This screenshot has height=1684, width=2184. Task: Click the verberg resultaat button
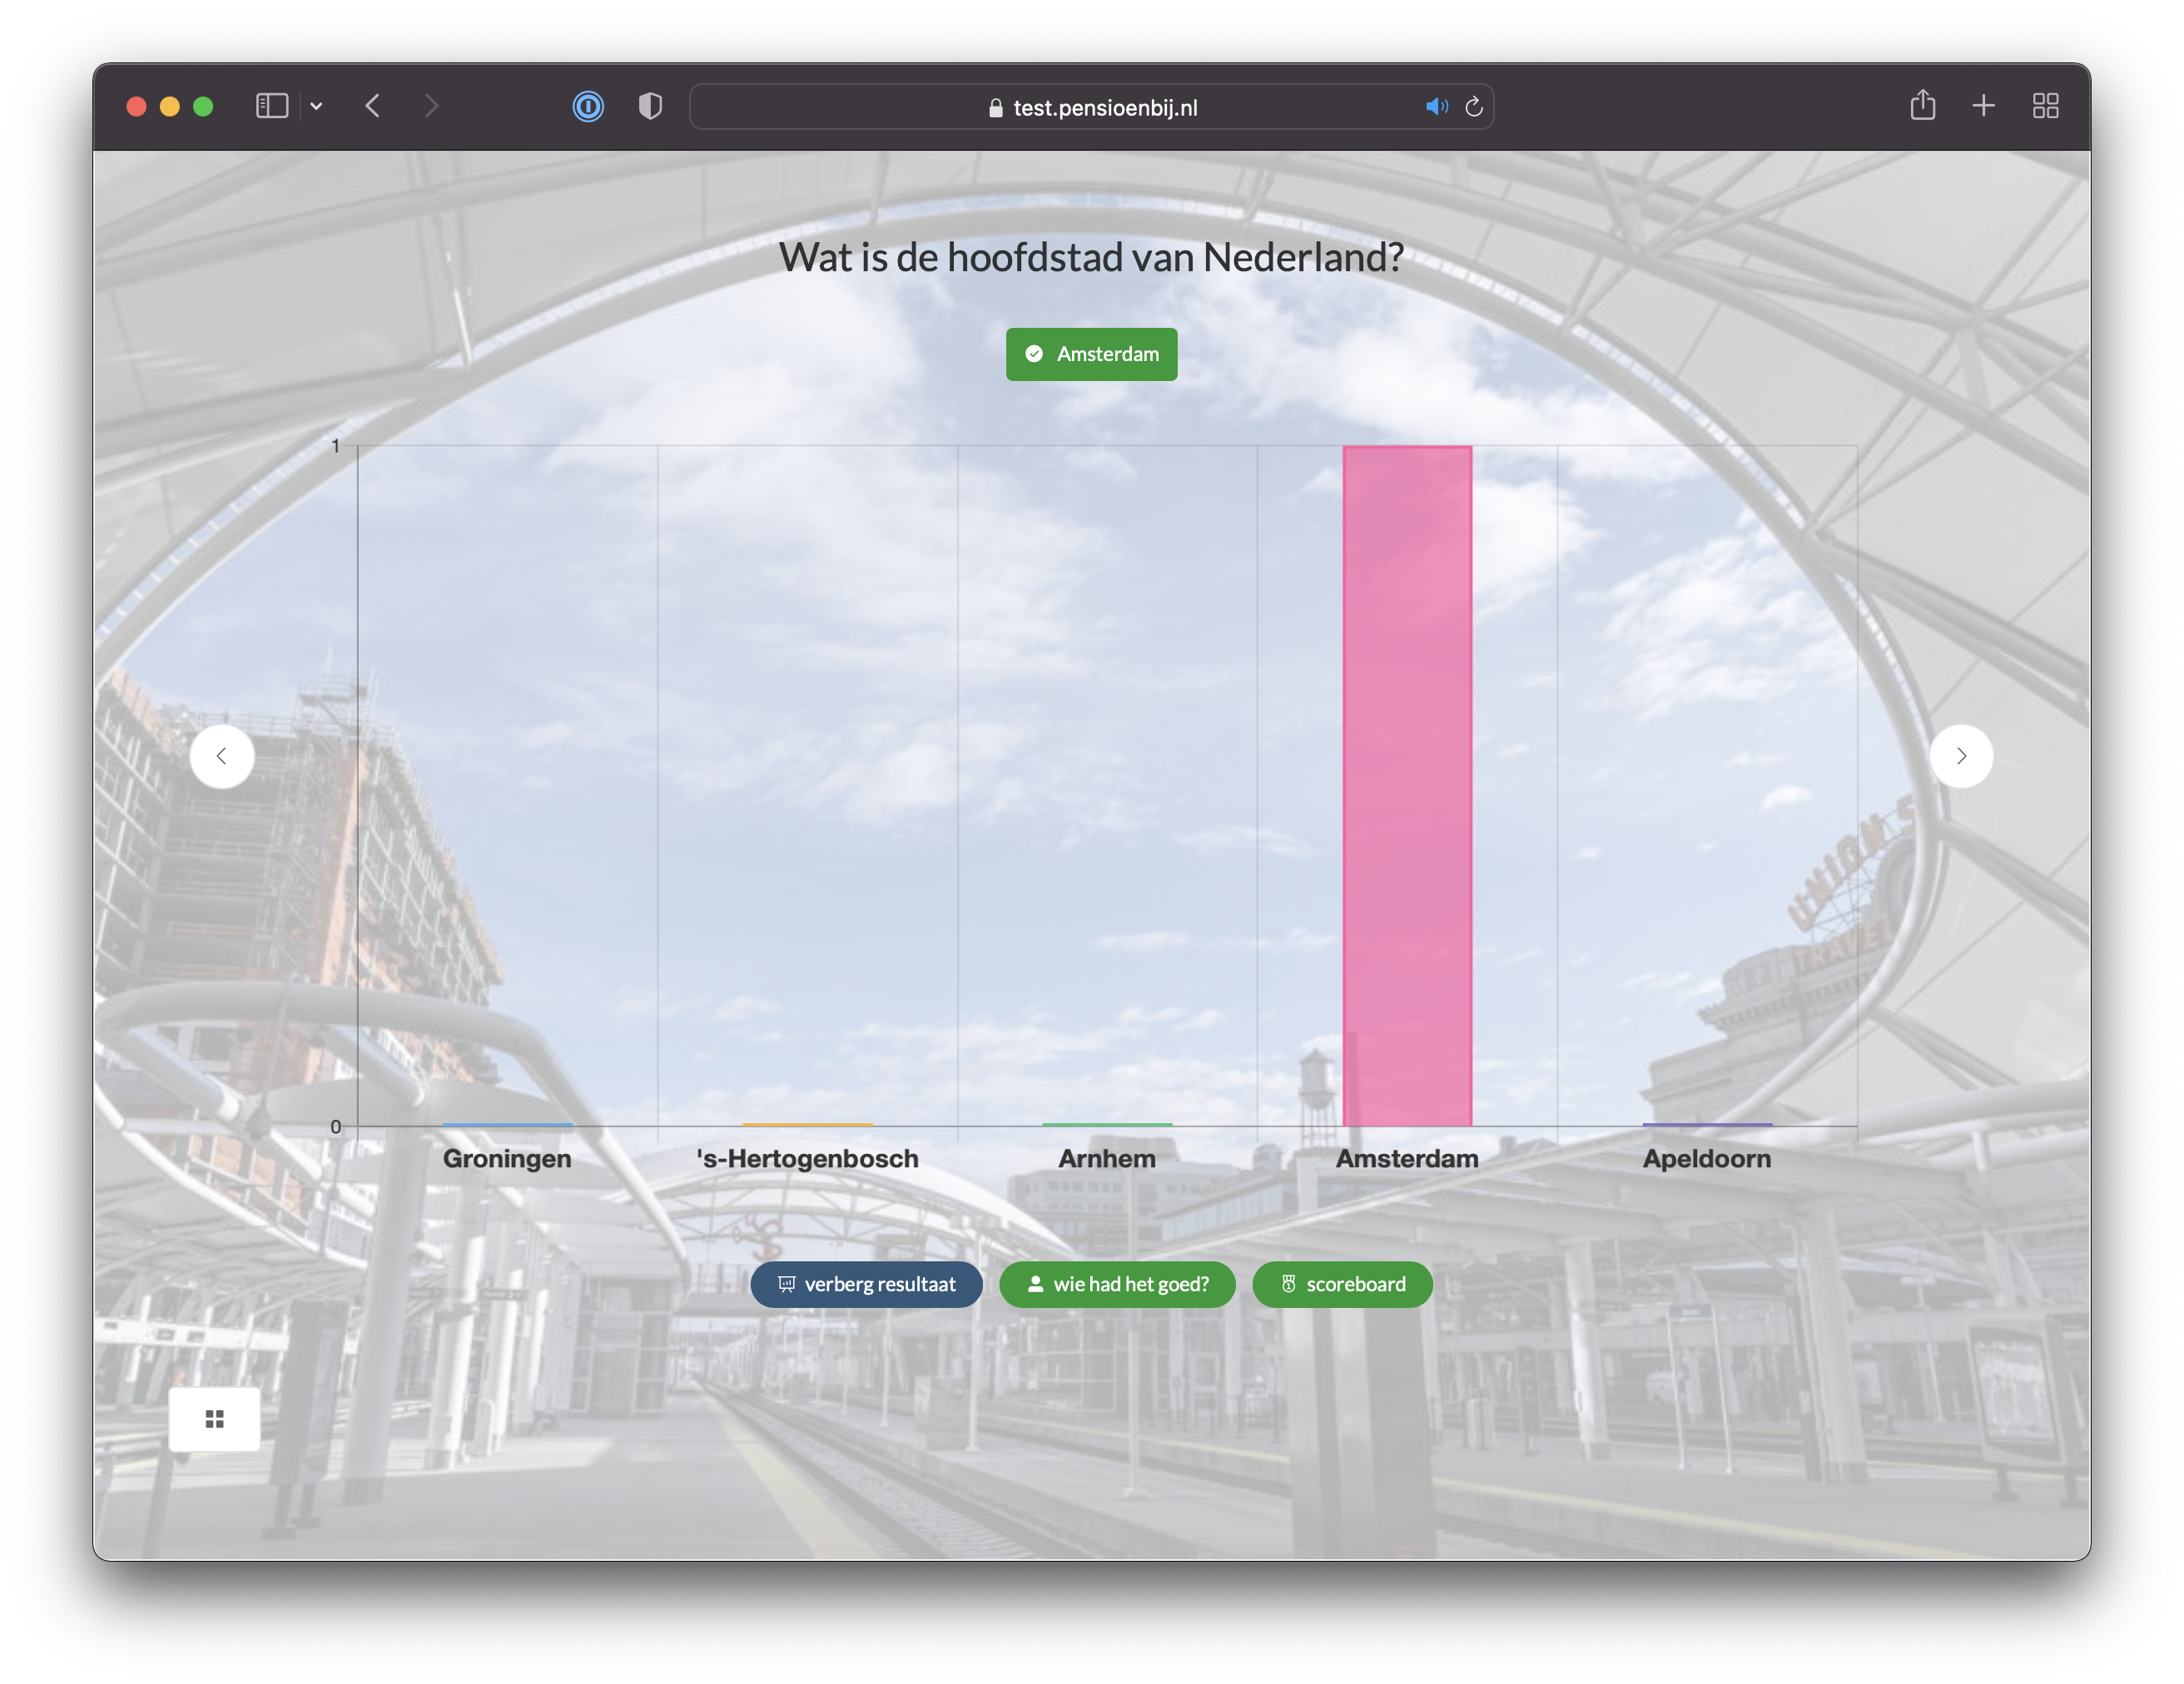click(x=866, y=1285)
